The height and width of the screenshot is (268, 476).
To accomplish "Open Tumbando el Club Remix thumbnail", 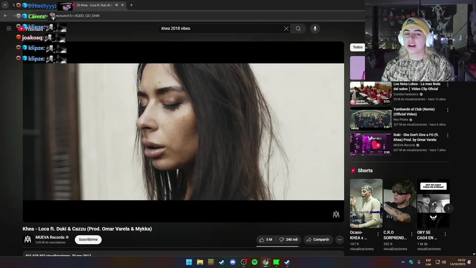I will click(x=370, y=119).
